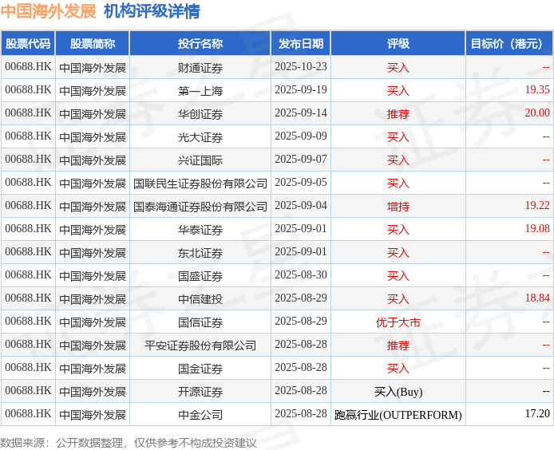Click 00688.HK in the 中金公司 row

[28, 413]
